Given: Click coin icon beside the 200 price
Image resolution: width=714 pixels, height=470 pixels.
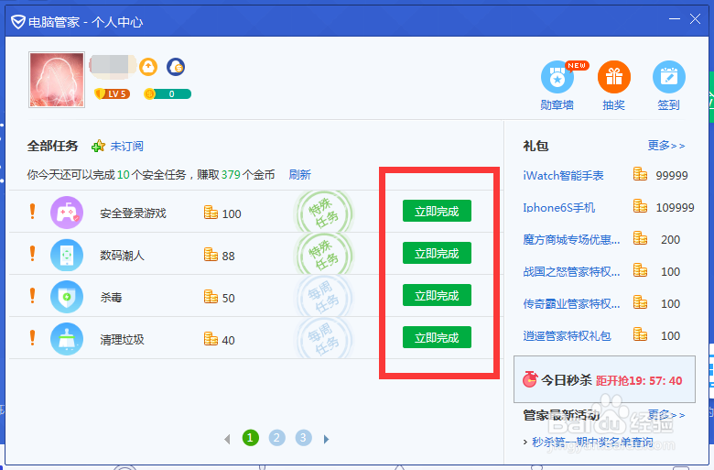Looking at the screenshot, I should [x=640, y=238].
